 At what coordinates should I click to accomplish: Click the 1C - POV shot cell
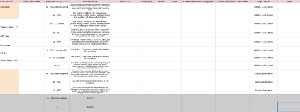pyautogui.click(x=57, y=90)
